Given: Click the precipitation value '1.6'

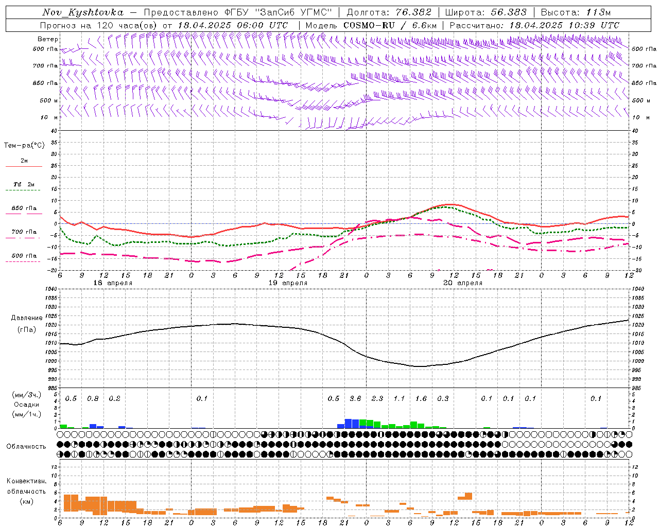Looking at the screenshot, I should [x=421, y=398].
